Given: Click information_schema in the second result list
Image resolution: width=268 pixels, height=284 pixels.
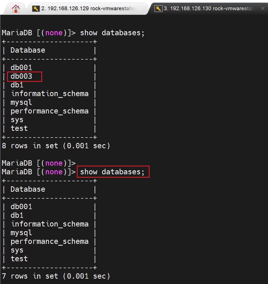Looking at the screenshot, I should 50,224.
